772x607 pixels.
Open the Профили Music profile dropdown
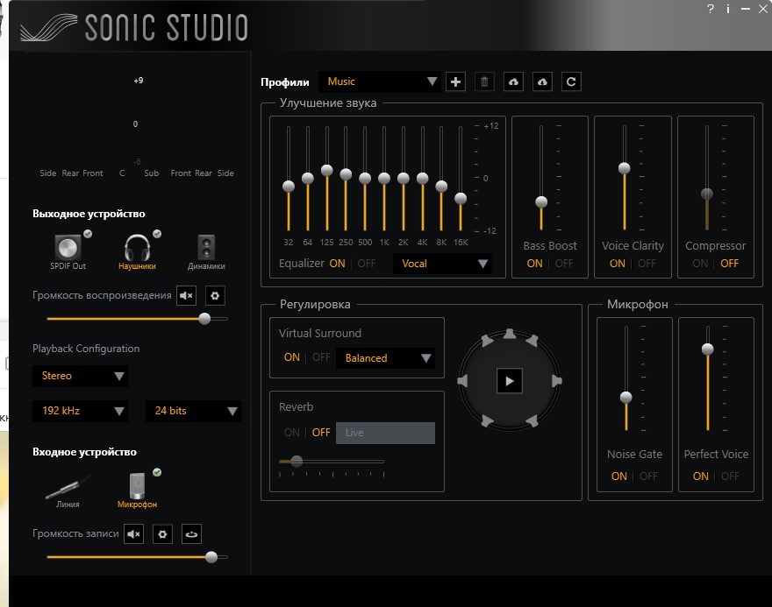coord(380,81)
